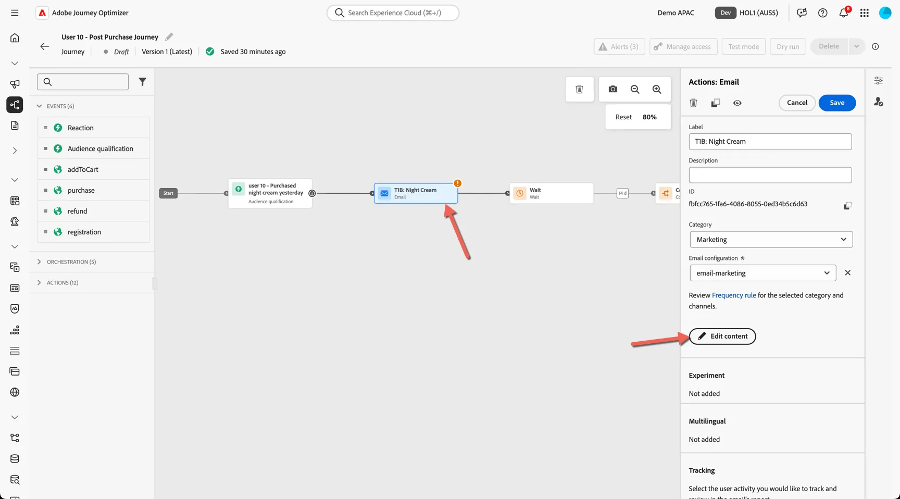Click the filter funnel icon in palette
The width and height of the screenshot is (900, 499).
(142, 82)
